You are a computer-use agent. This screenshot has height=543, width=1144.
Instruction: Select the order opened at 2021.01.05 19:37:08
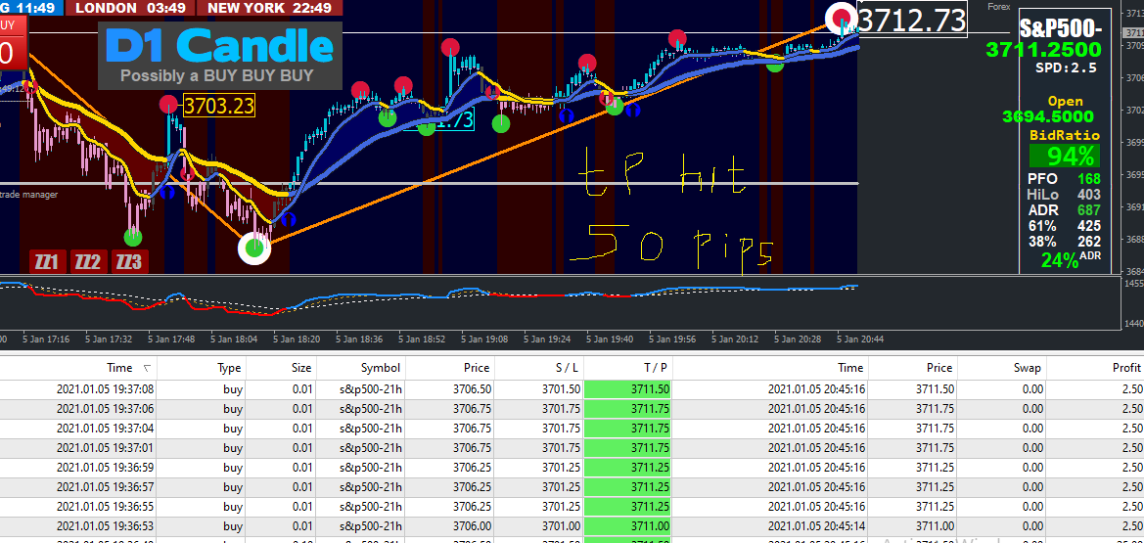572,389
